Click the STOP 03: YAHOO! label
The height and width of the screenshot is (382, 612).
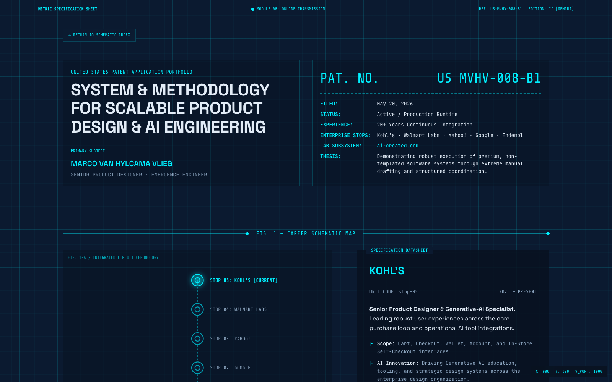[x=230, y=339]
